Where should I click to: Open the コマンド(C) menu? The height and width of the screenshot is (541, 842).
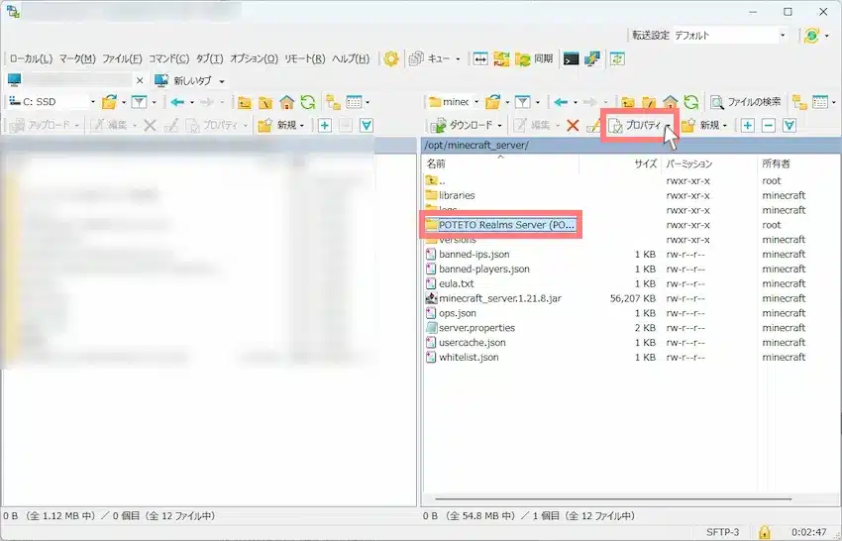point(169,58)
